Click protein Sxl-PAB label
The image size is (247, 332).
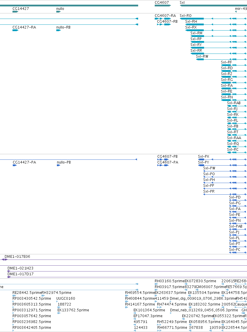(x=236, y=226)
